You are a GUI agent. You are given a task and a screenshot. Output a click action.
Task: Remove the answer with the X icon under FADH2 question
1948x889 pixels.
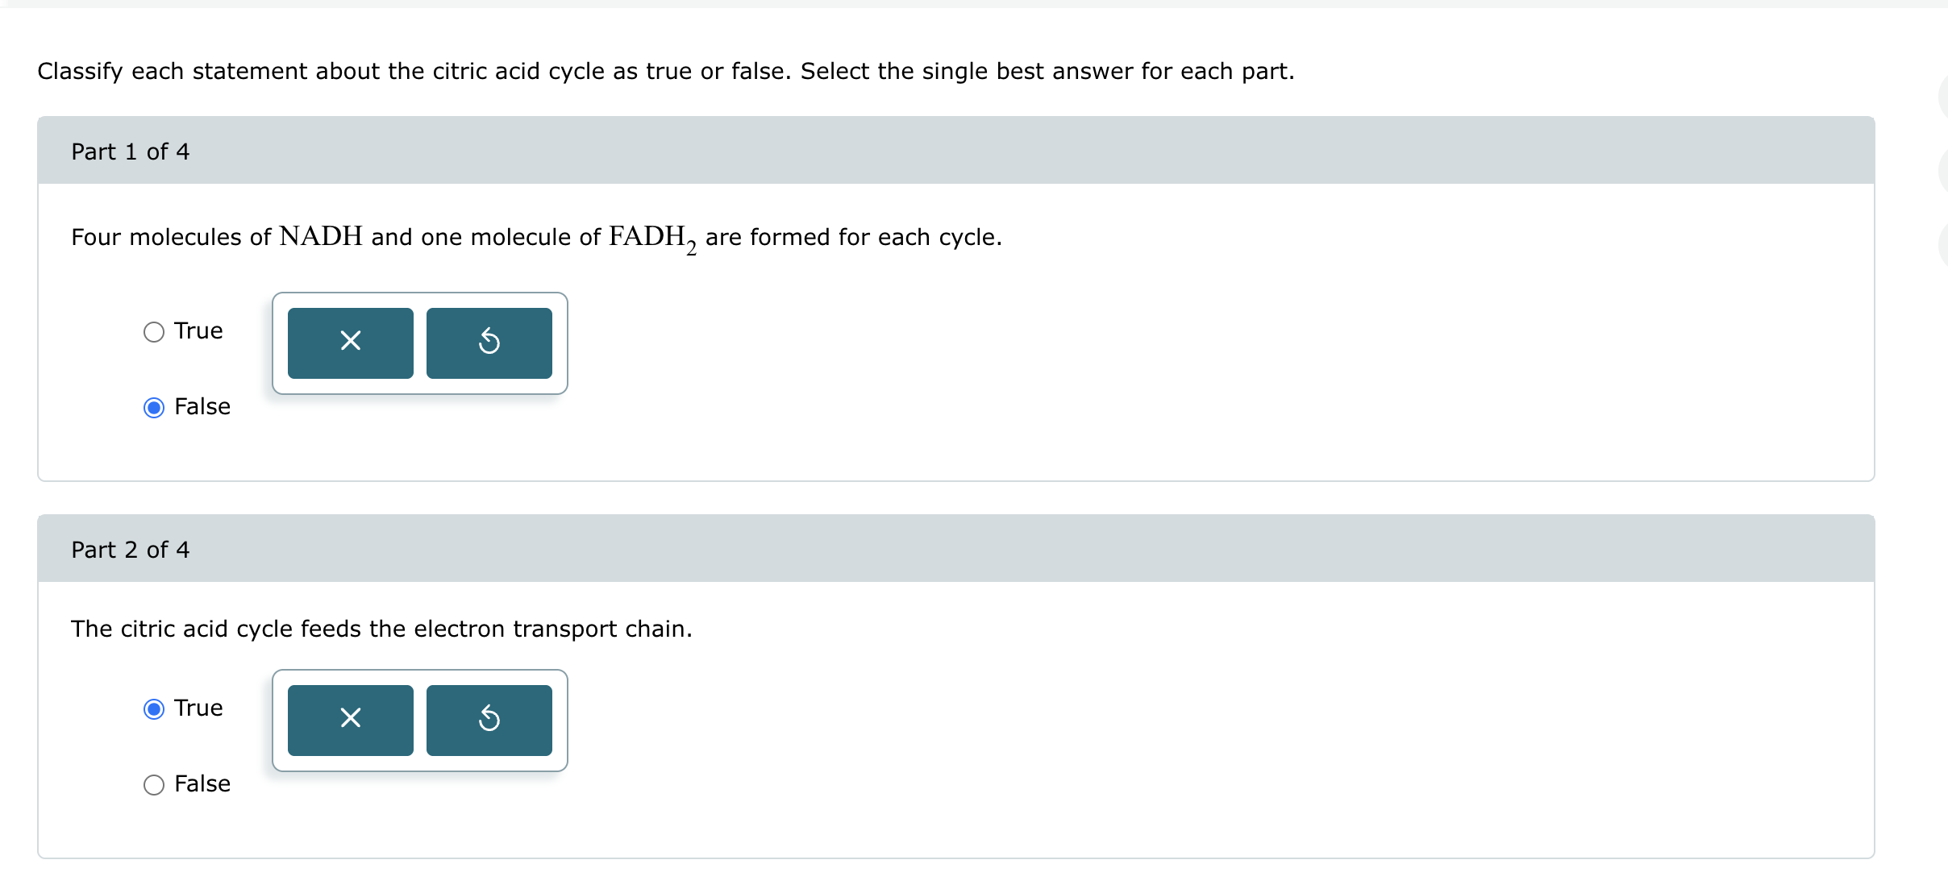[349, 343]
